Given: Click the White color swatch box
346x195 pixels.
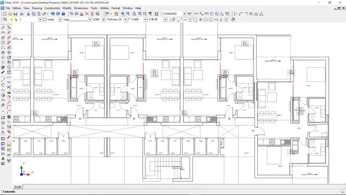Looking at the screenshot, I should tap(45, 19).
